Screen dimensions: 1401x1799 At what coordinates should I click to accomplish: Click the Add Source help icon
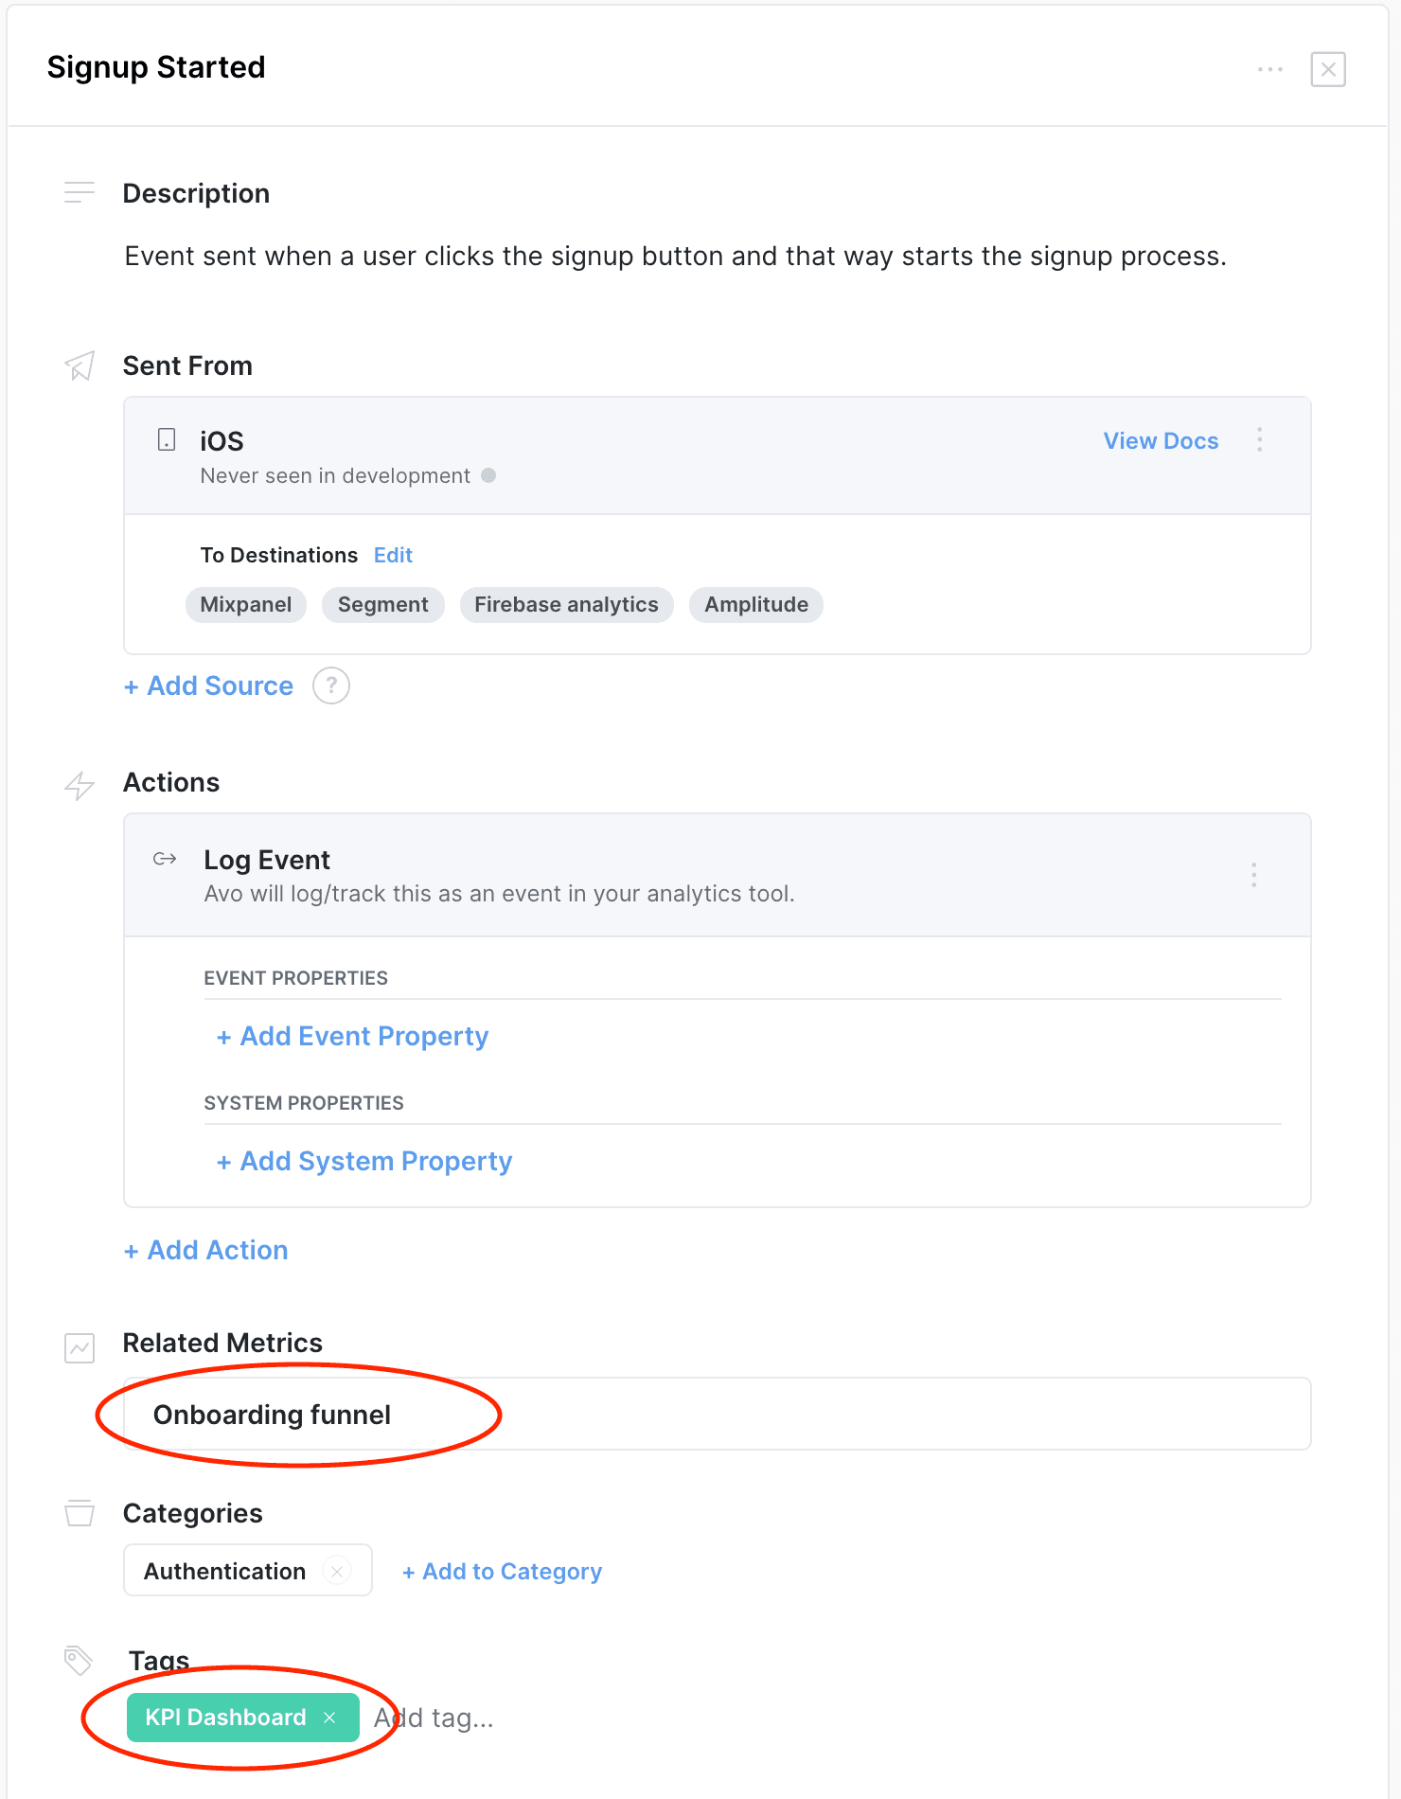click(x=331, y=686)
